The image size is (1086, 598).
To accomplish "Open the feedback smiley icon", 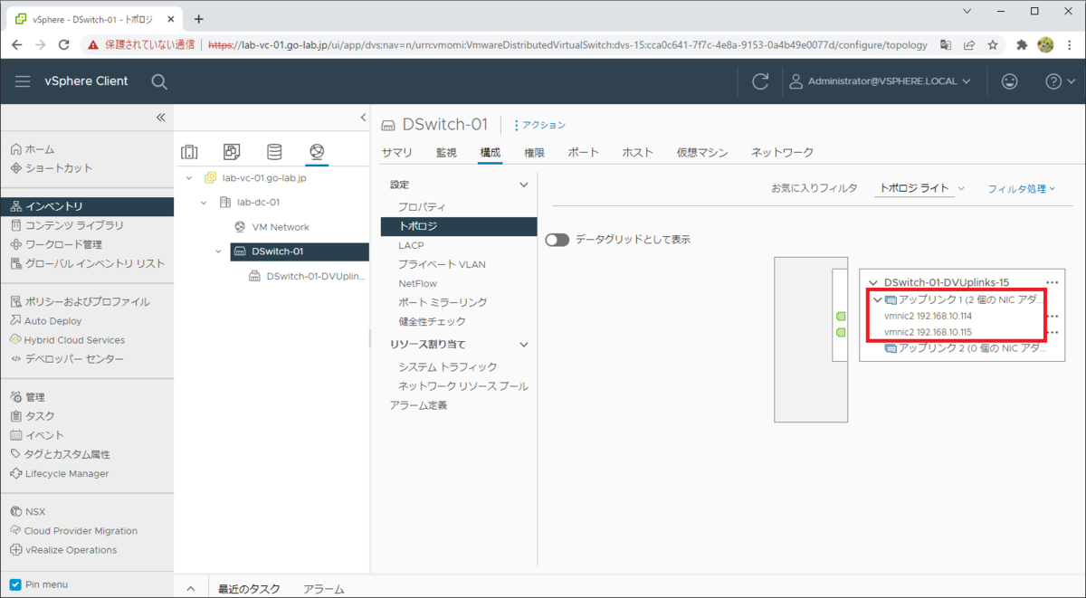I will coord(1010,81).
